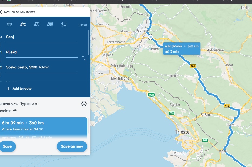Click Add to route
This screenshot has height=167, width=252.
pyautogui.click(x=19, y=89)
